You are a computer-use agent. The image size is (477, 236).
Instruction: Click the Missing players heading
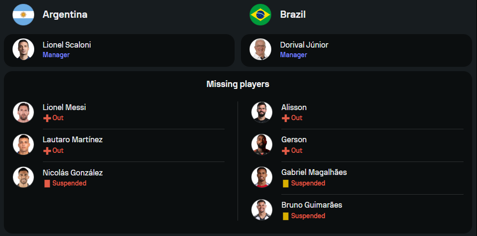[x=238, y=84]
